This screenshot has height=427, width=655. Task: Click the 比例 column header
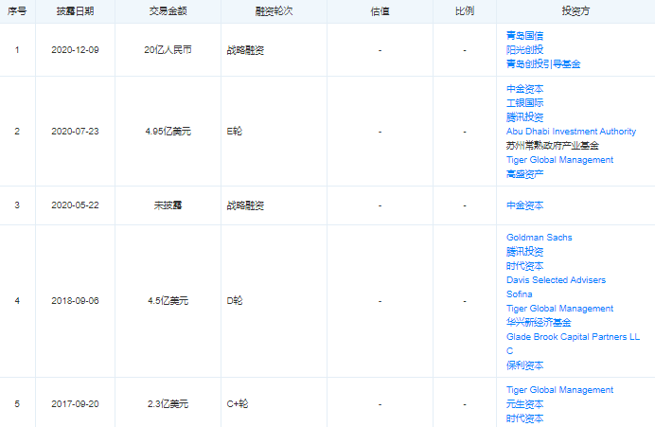pyautogui.click(x=465, y=11)
